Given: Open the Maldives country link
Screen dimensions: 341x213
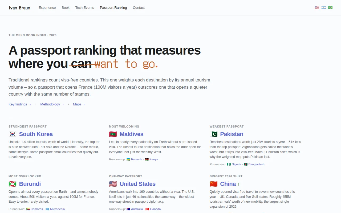Looking at the screenshot, I should click(x=132, y=134).
